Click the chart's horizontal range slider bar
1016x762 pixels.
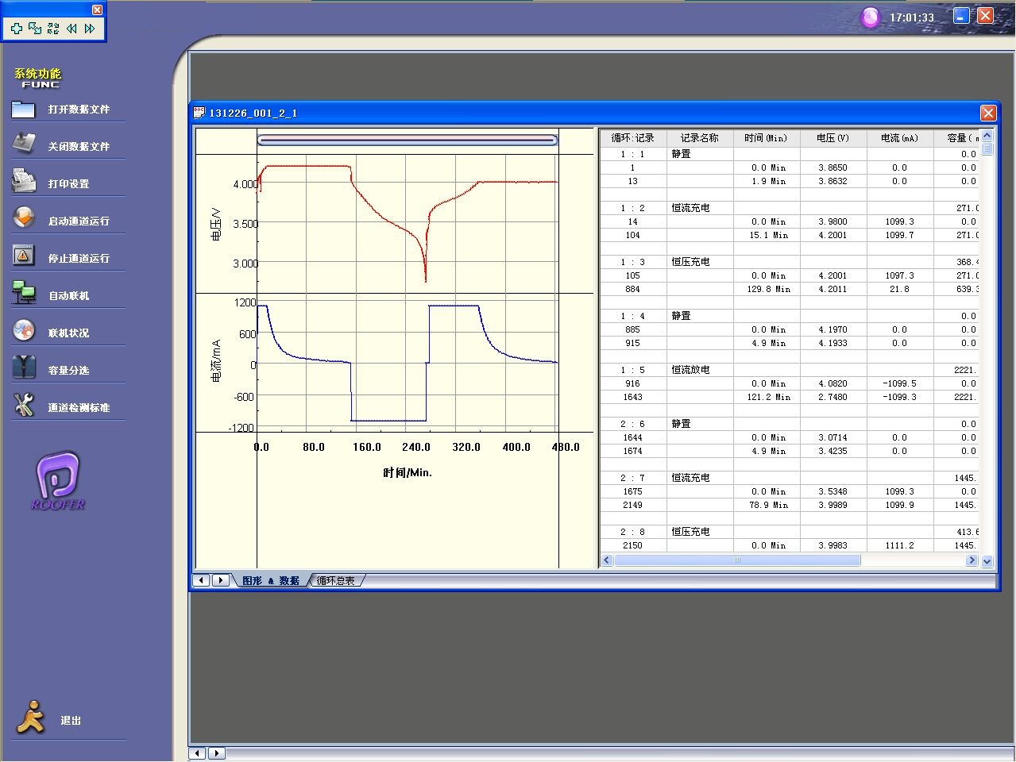point(408,140)
